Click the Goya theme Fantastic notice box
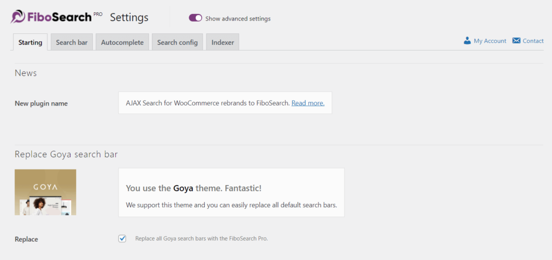This screenshot has height=260, width=552. [231, 192]
